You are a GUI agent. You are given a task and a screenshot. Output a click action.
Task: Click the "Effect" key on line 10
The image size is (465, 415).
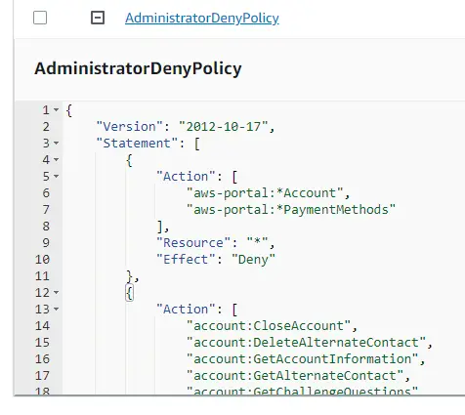(186, 260)
